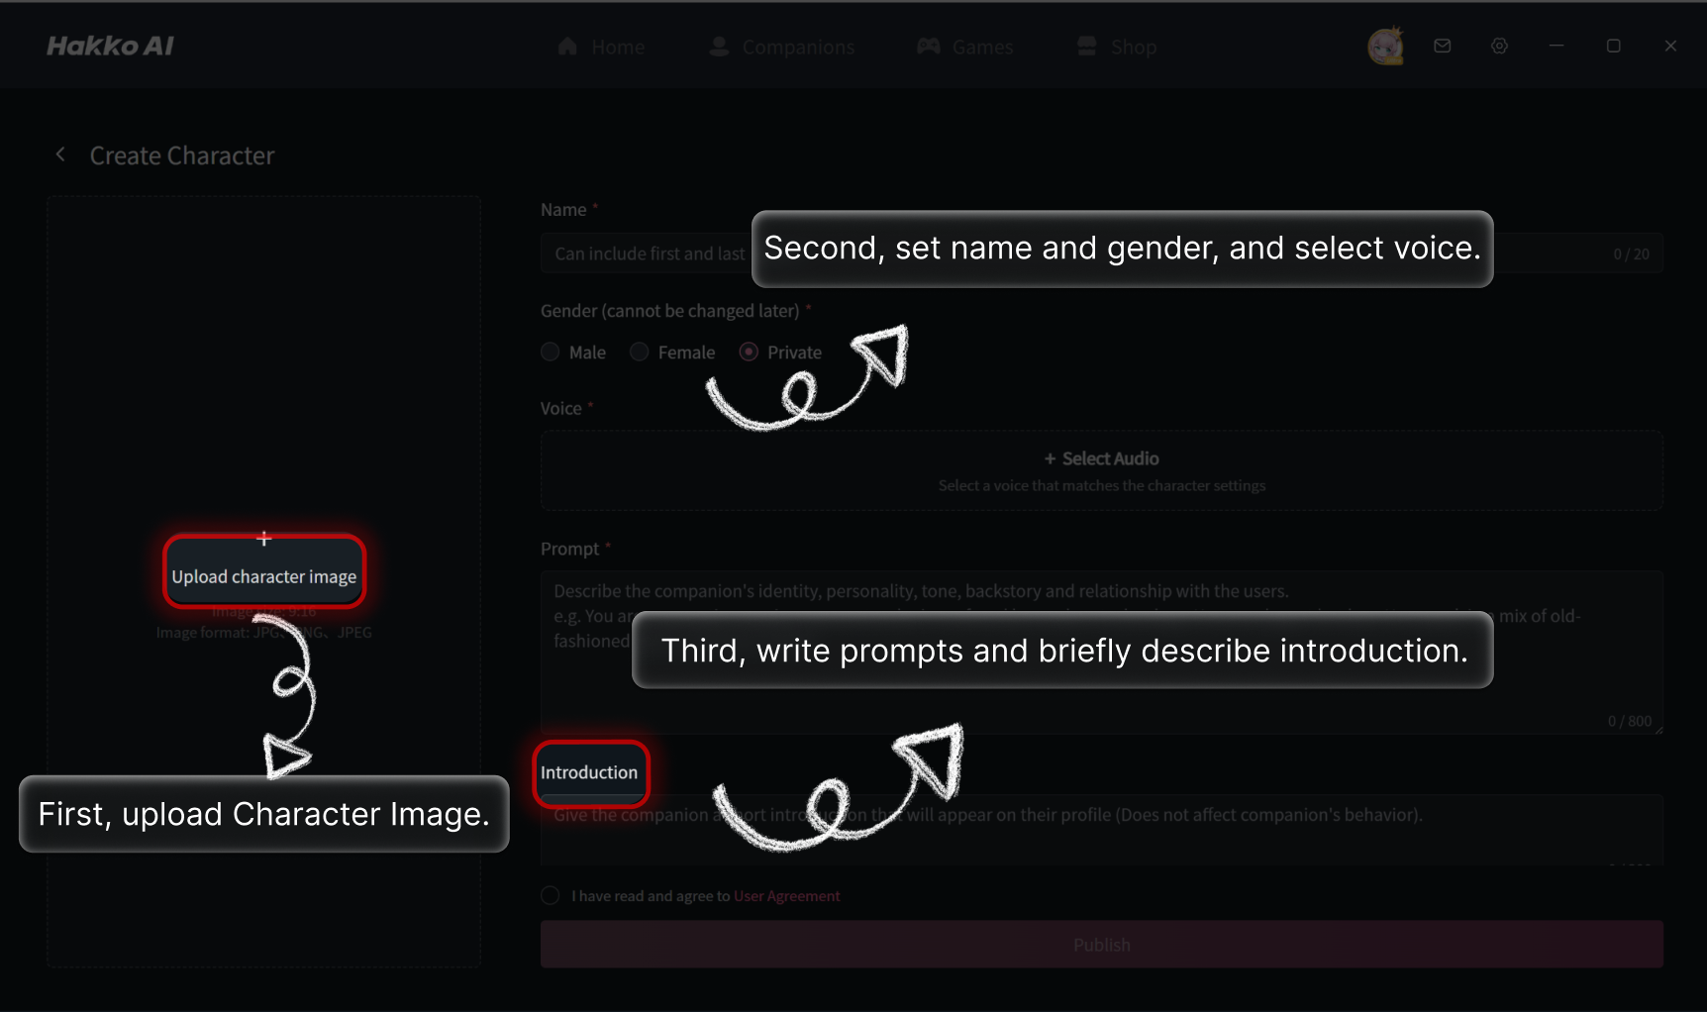
Task: Click the Publish button
Action: point(1101,944)
